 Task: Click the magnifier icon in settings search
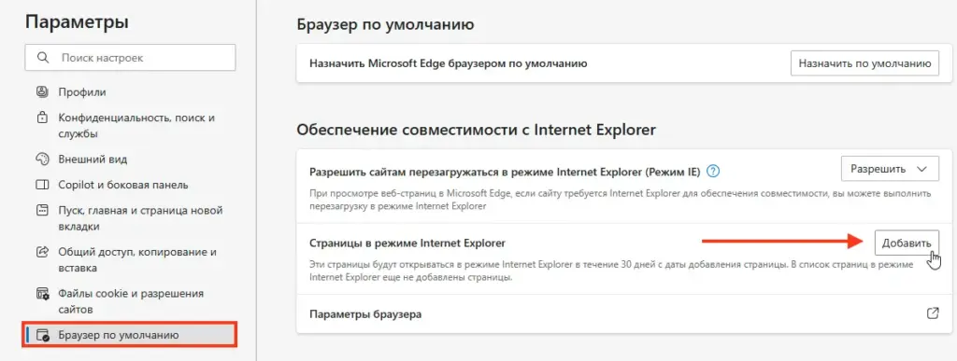pos(43,58)
